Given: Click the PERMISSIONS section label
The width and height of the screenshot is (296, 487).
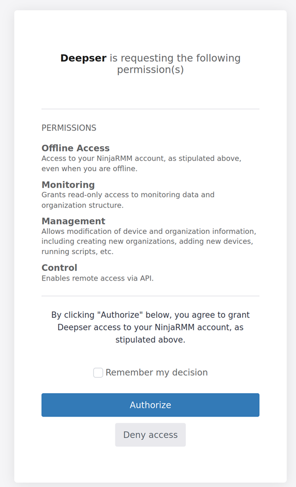Looking at the screenshot, I should coord(69,128).
